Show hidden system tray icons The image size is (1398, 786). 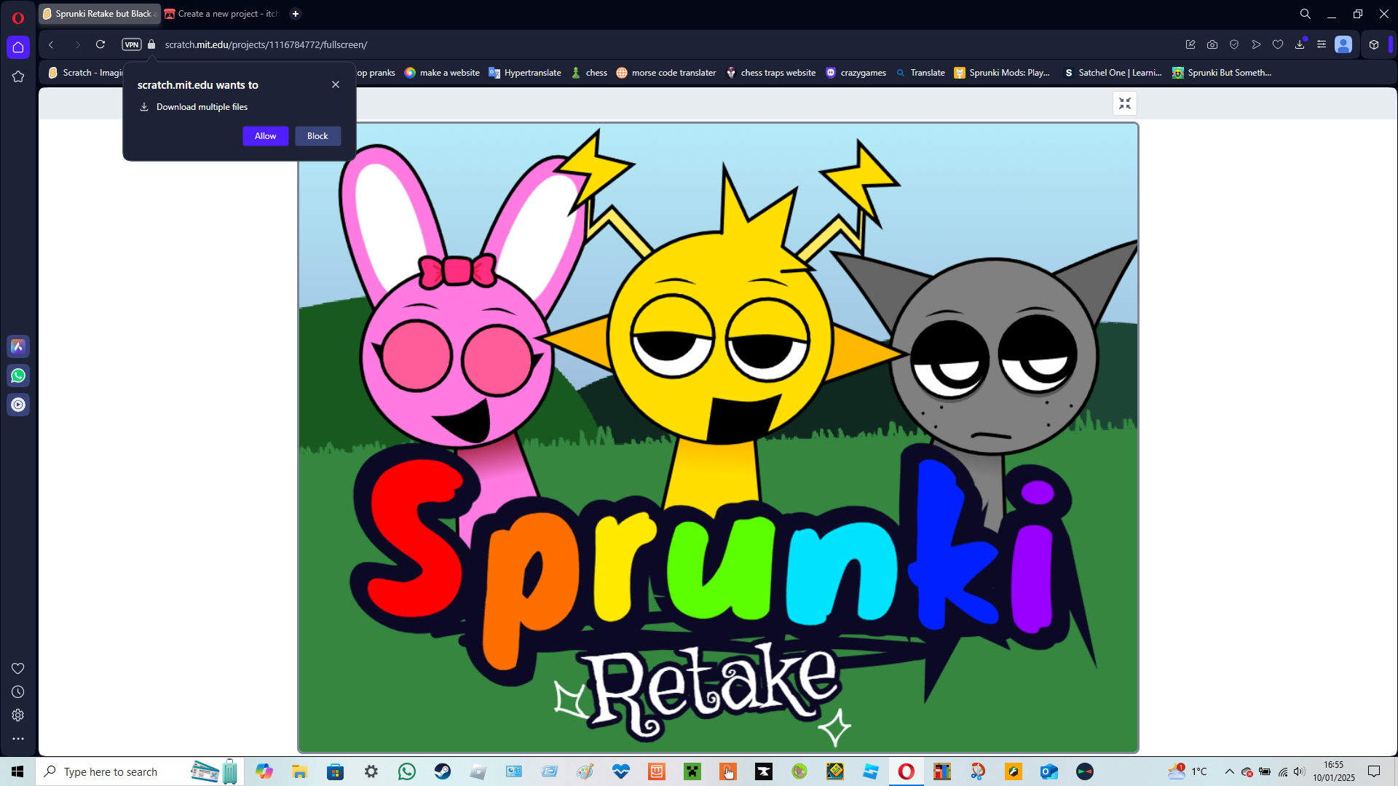[1230, 771]
